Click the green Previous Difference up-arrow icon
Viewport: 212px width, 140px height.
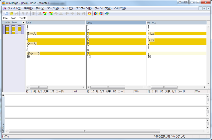[x=45, y=13]
